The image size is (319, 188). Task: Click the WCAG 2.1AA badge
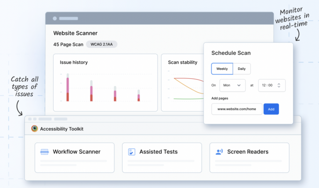pyautogui.click(x=101, y=44)
